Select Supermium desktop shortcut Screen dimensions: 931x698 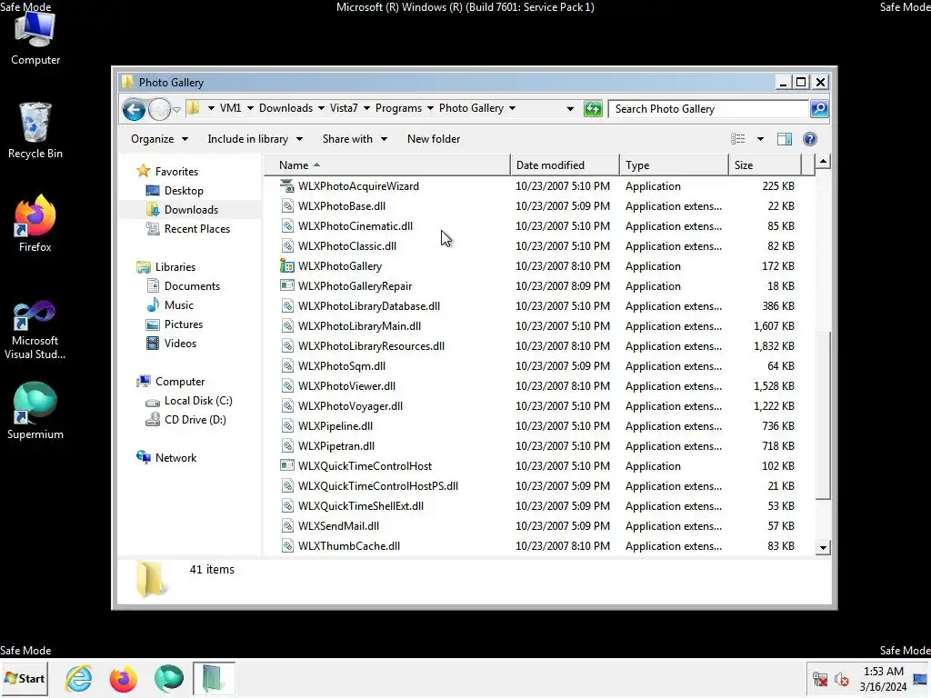click(35, 412)
